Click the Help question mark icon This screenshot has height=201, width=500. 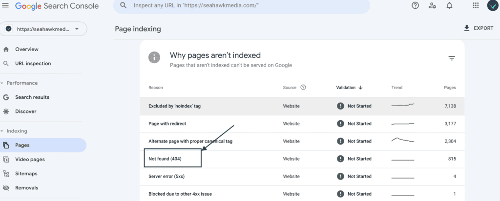pyautogui.click(x=415, y=6)
